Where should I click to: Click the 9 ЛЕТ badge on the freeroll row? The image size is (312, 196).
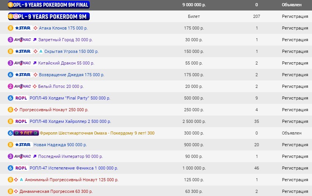pos(26,133)
